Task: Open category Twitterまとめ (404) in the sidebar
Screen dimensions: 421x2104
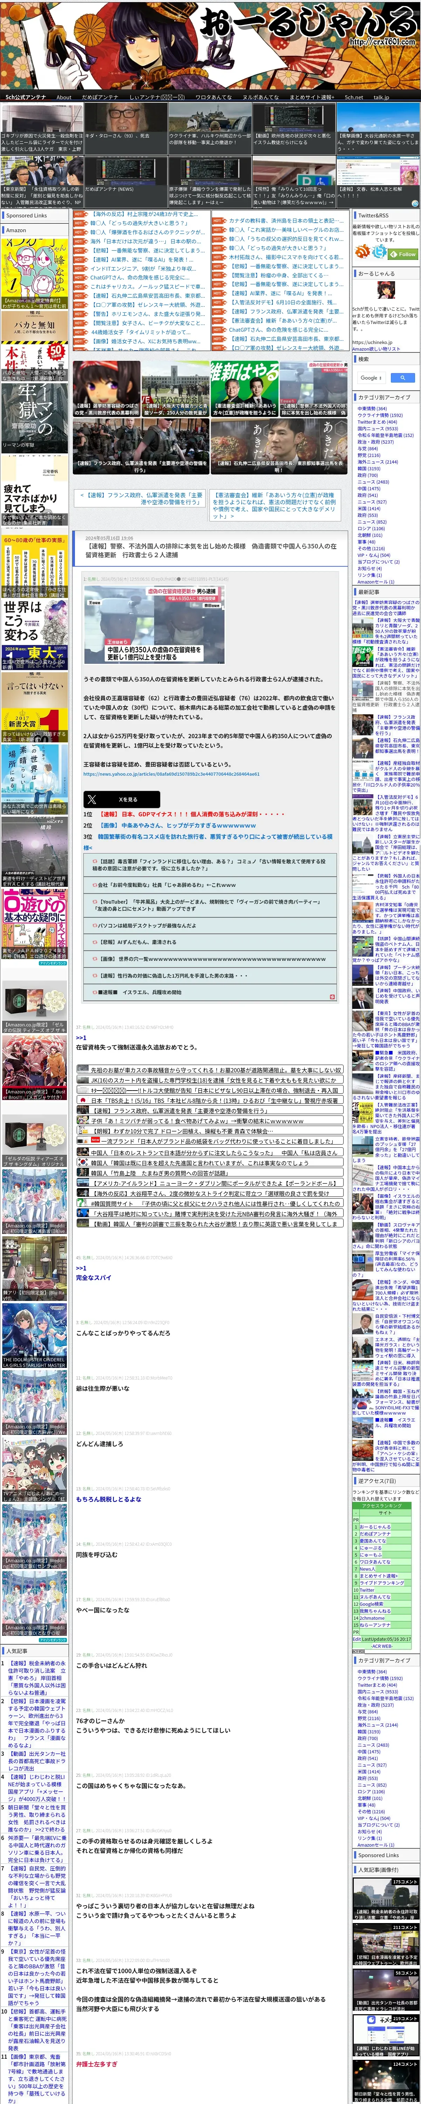Action: (x=377, y=422)
